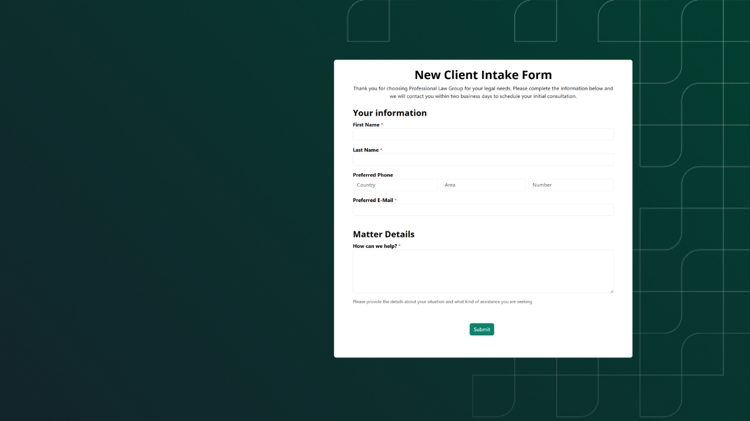Focus the Last Name text box
This screenshot has width=750, height=421.
[483, 160]
